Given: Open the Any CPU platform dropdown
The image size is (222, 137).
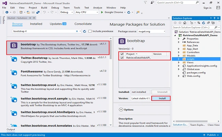Looking at the screenshot, I should click(x=87, y=12).
